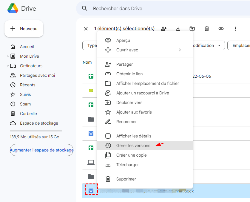This screenshot has height=202, width=250.
Task: Click the 22-06-06 date cell
Action: click(202, 76)
